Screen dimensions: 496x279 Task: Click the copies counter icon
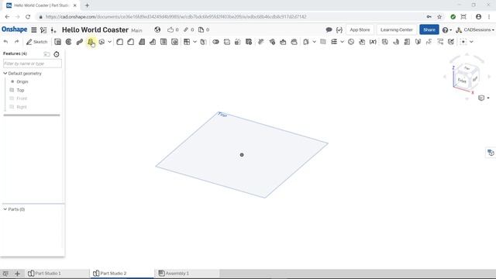[x=204, y=29]
